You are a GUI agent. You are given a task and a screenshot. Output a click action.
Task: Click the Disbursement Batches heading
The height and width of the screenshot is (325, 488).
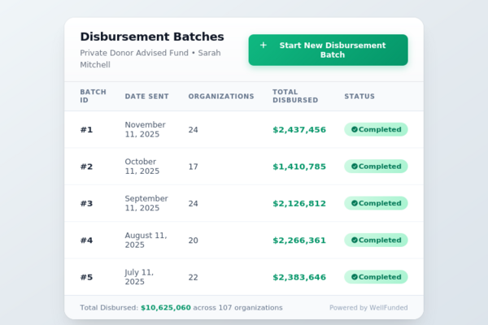(x=152, y=37)
